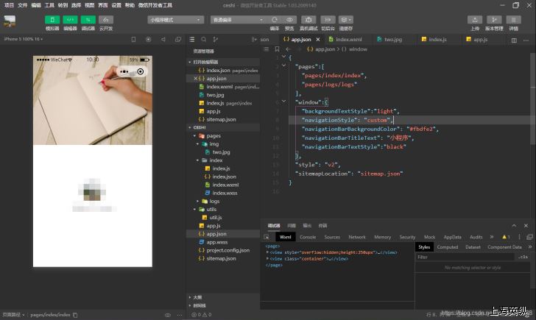
Task: Open the 普通编译 compile mode dropdown
Action: (239, 20)
